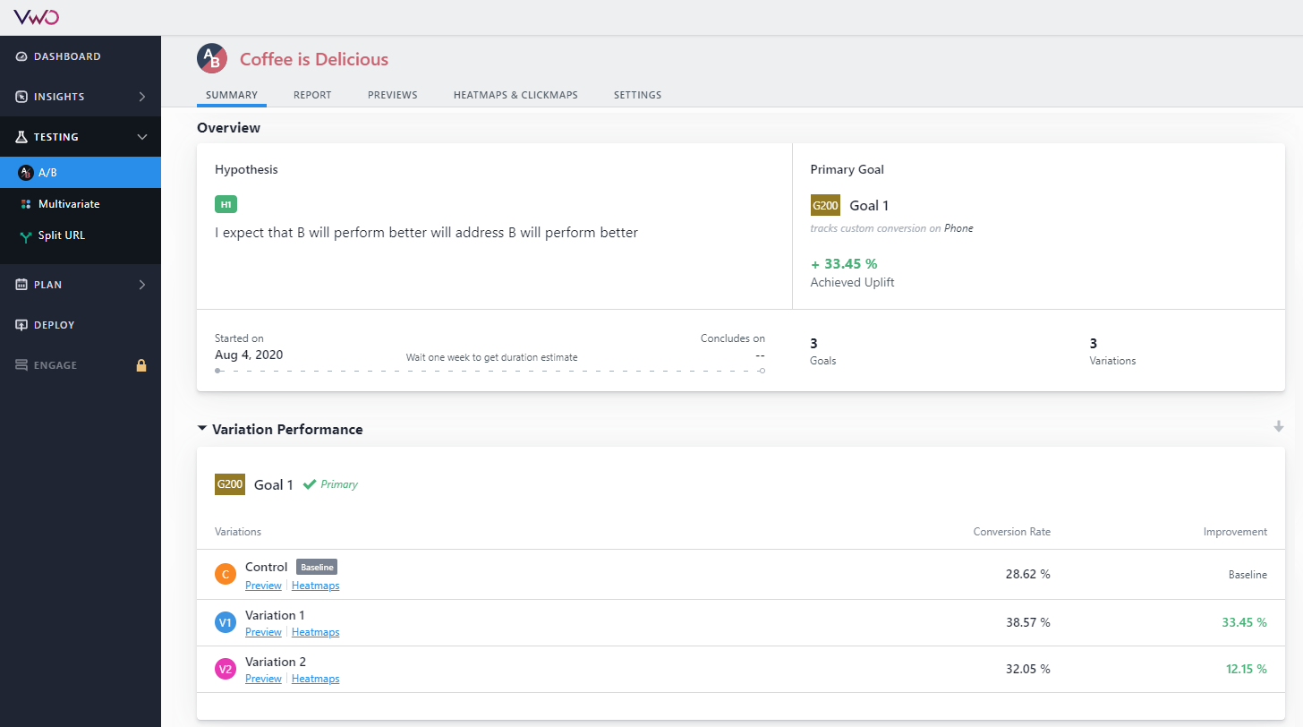Click the Engage lock icon
Image resolution: width=1303 pixels, height=727 pixels.
click(141, 365)
